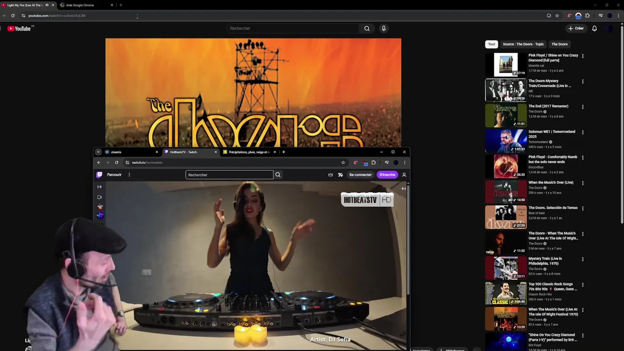Switch to Précipitations, pluie, neige tab
The image size is (624, 351).
[x=249, y=152]
